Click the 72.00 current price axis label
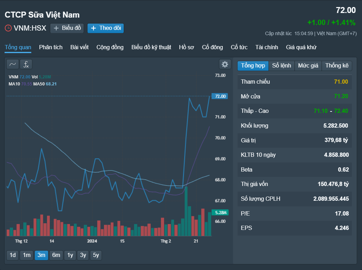 point(220,96)
